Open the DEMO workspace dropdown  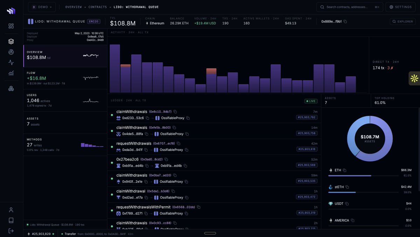tap(42, 7)
